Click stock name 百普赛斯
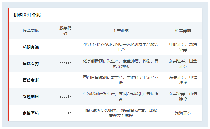210x129 pixels. 31,80
